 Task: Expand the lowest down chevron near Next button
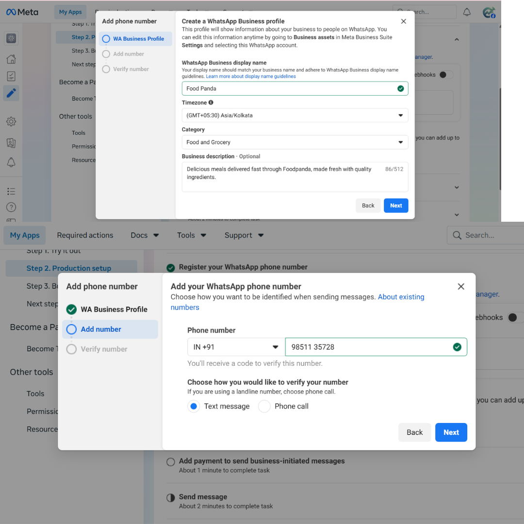pos(457,215)
